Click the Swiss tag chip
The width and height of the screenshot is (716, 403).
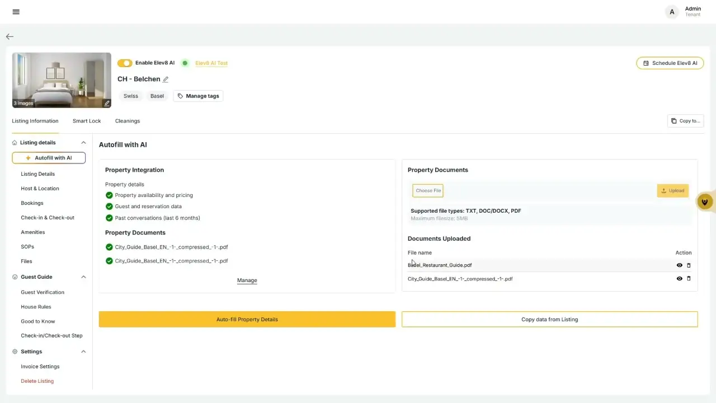pyautogui.click(x=131, y=96)
